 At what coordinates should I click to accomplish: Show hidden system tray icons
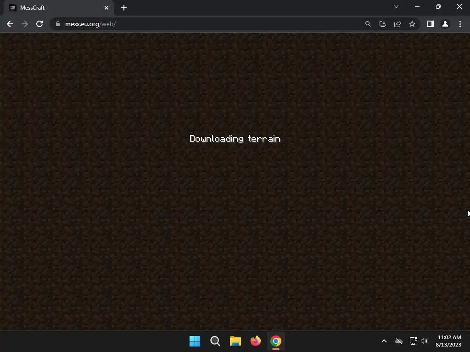pos(384,341)
